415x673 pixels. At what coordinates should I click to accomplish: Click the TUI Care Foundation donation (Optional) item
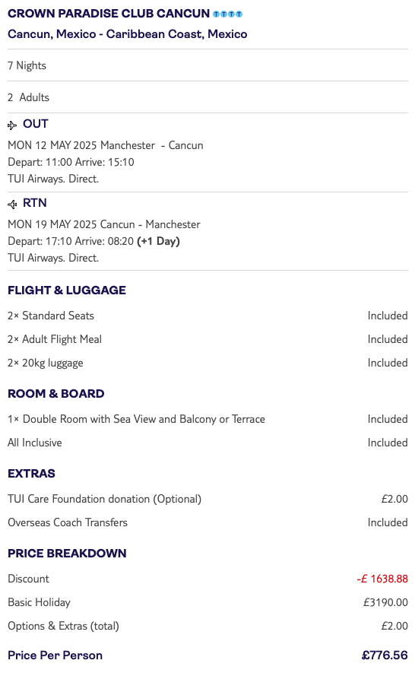(x=104, y=499)
